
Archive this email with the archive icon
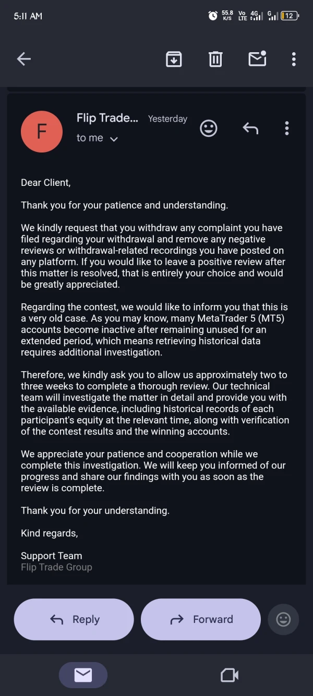174,59
